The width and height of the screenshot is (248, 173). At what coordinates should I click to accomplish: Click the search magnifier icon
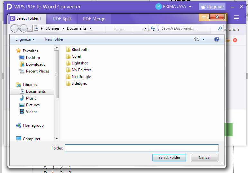[220, 28]
